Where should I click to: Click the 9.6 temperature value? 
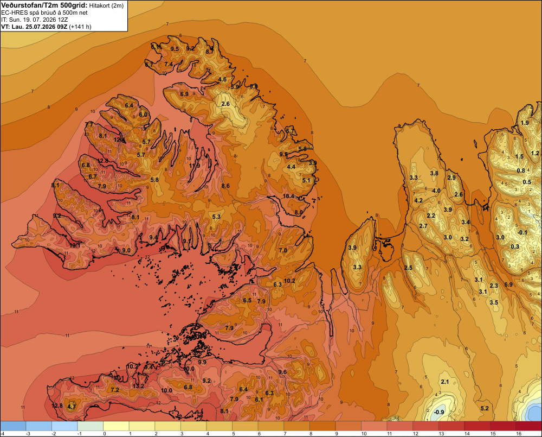tap(282, 372)
